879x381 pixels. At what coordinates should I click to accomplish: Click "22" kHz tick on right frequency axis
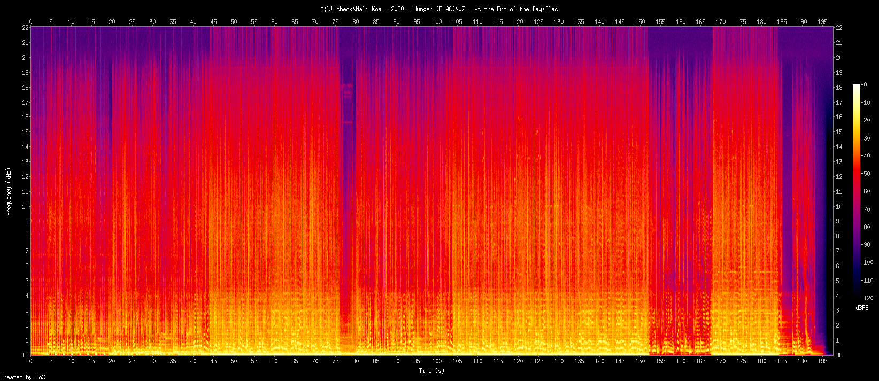[839, 28]
